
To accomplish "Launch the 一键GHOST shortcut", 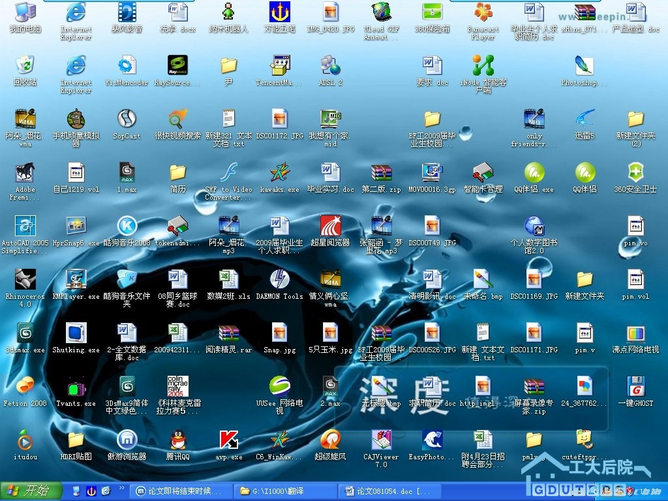I will [635, 387].
